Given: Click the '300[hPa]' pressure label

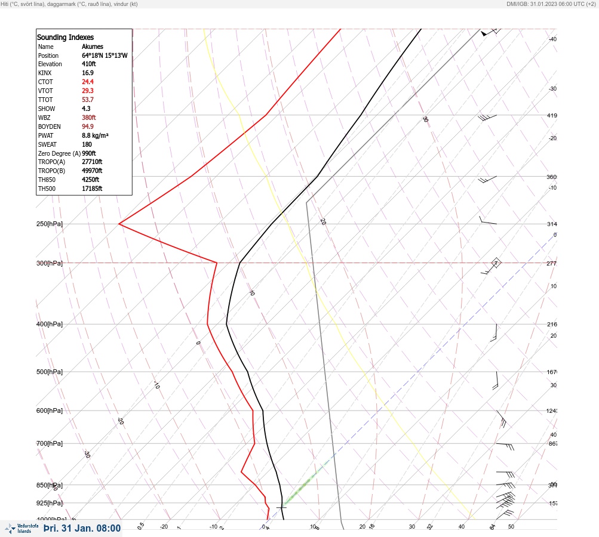Looking at the screenshot, I should 50,263.
